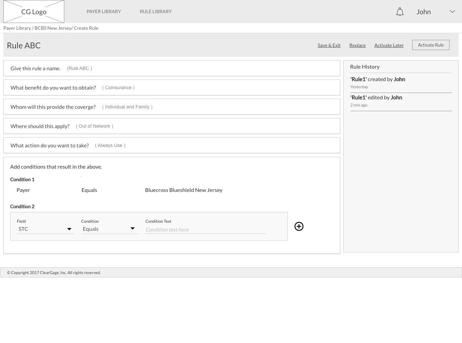Expand the John user menu chevron
462x343 pixels.
(x=452, y=11)
